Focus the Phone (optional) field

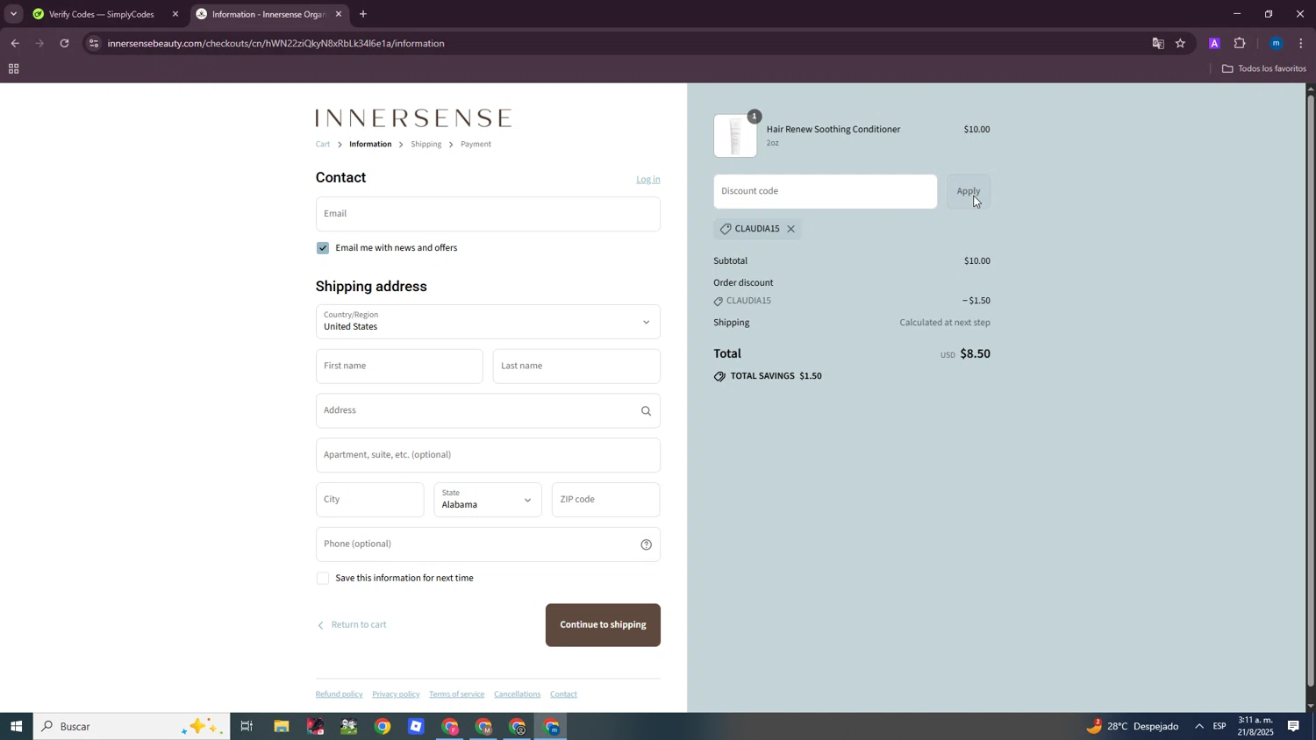488,544
